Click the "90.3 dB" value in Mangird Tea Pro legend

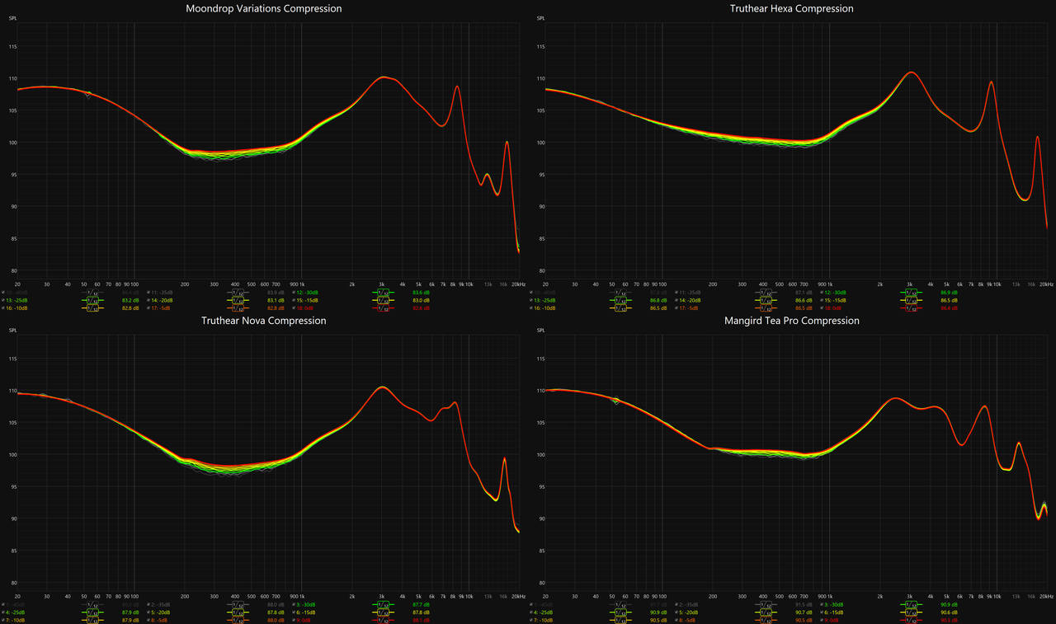(949, 621)
